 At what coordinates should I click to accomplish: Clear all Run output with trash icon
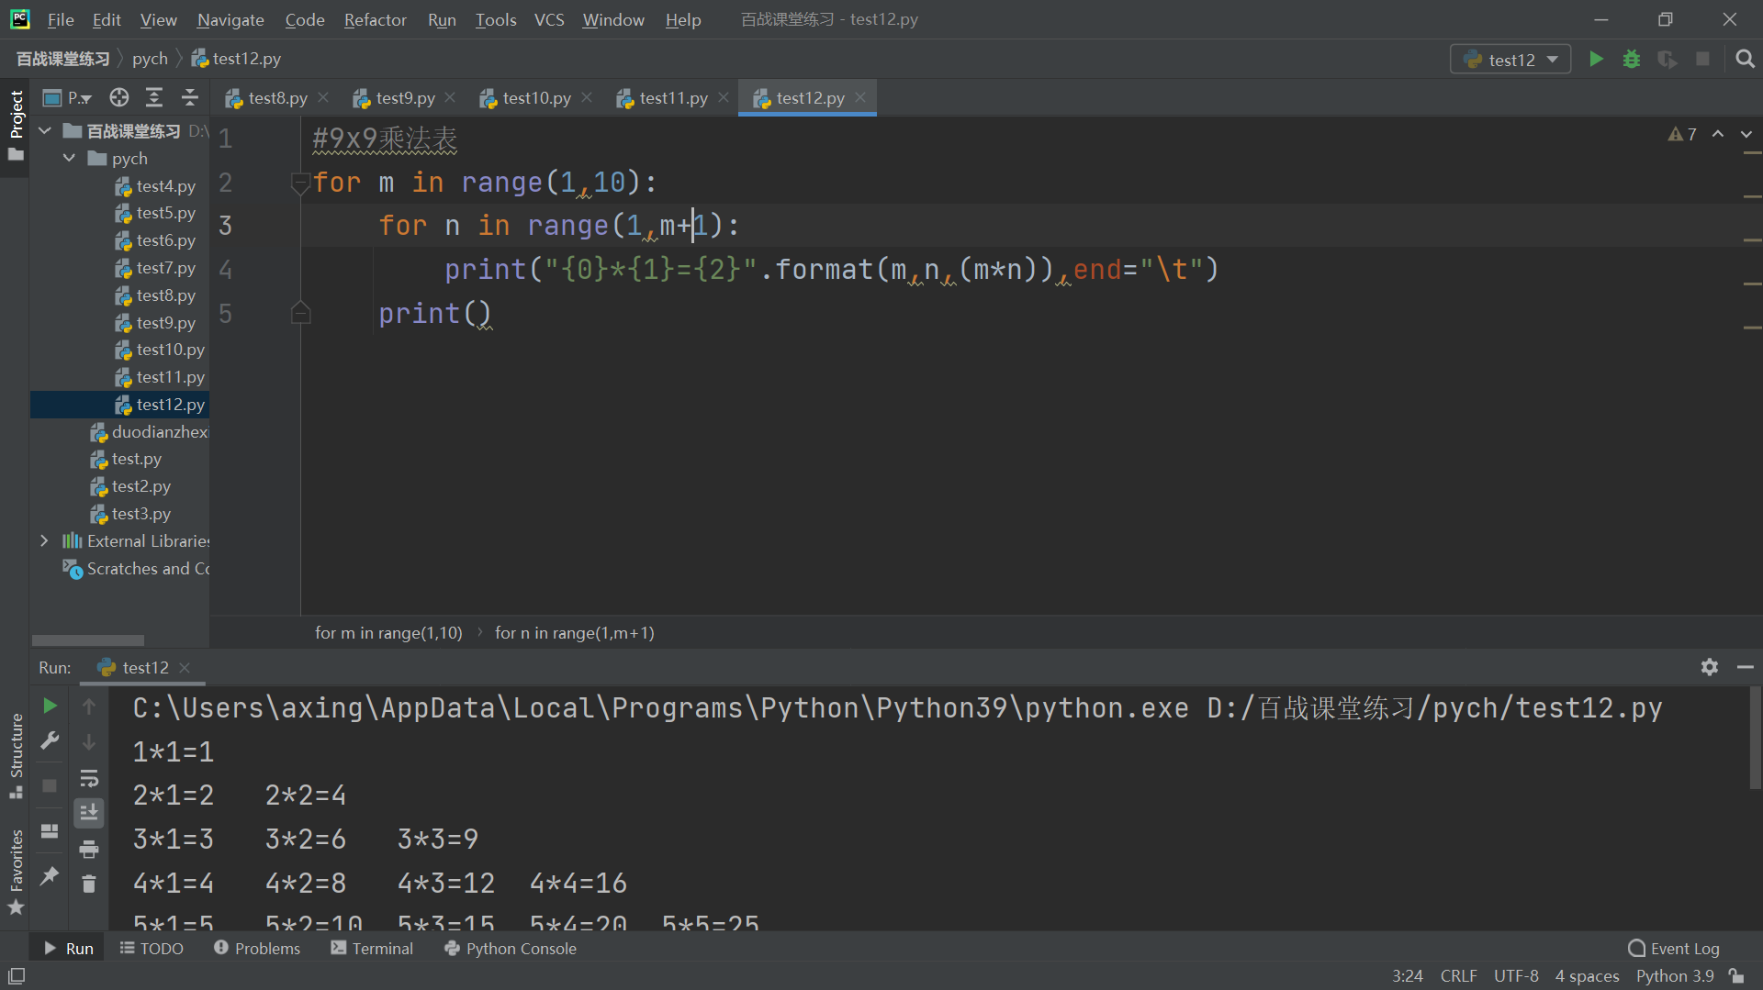tap(89, 884)
